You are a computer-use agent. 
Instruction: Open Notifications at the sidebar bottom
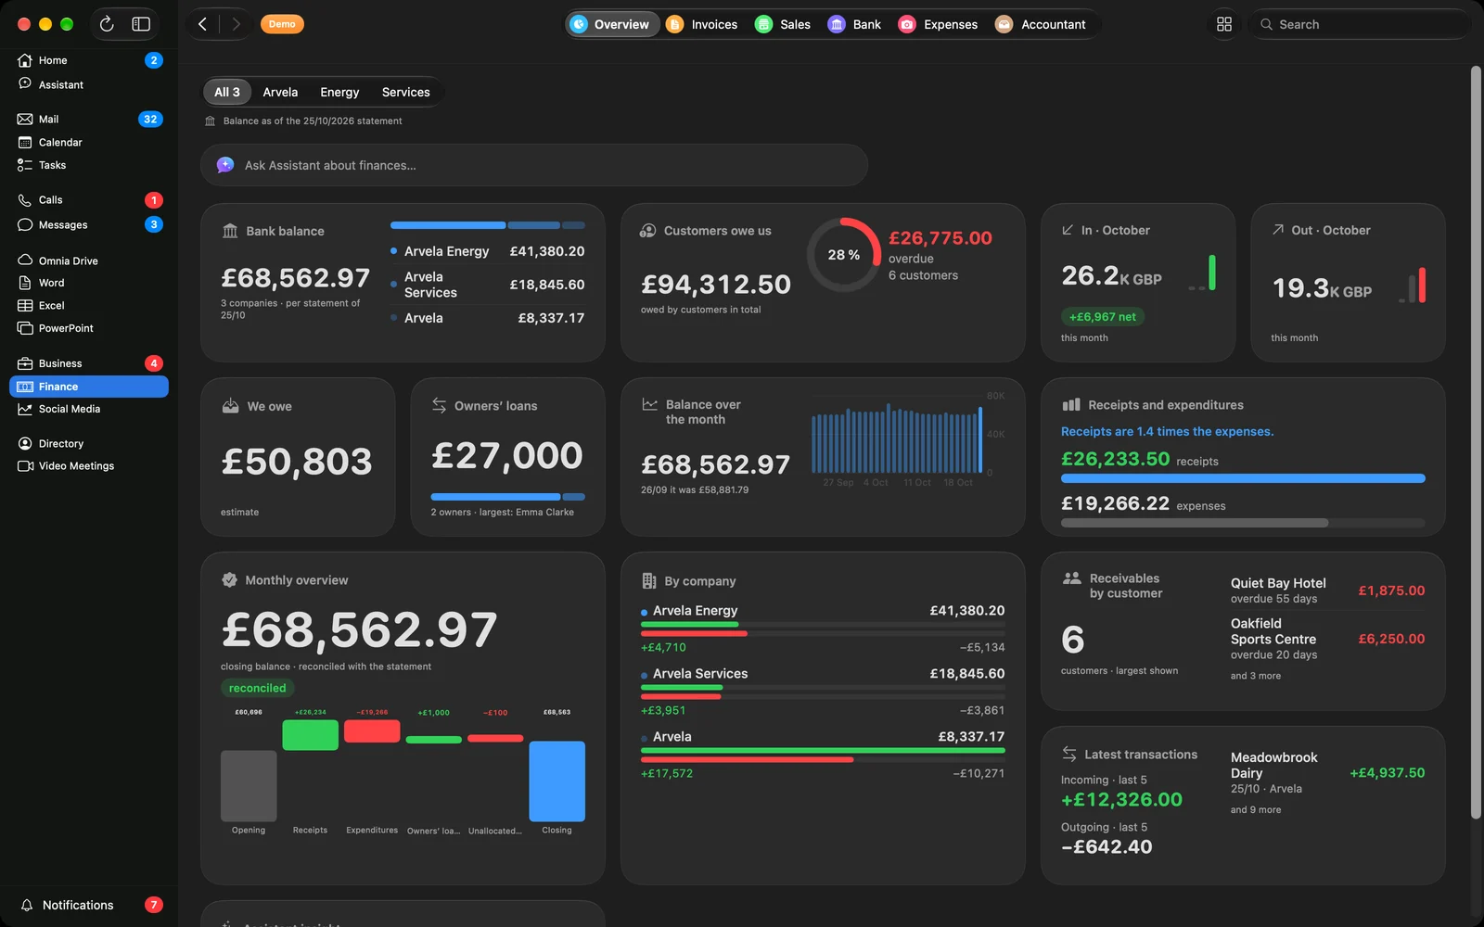[89, 905]
